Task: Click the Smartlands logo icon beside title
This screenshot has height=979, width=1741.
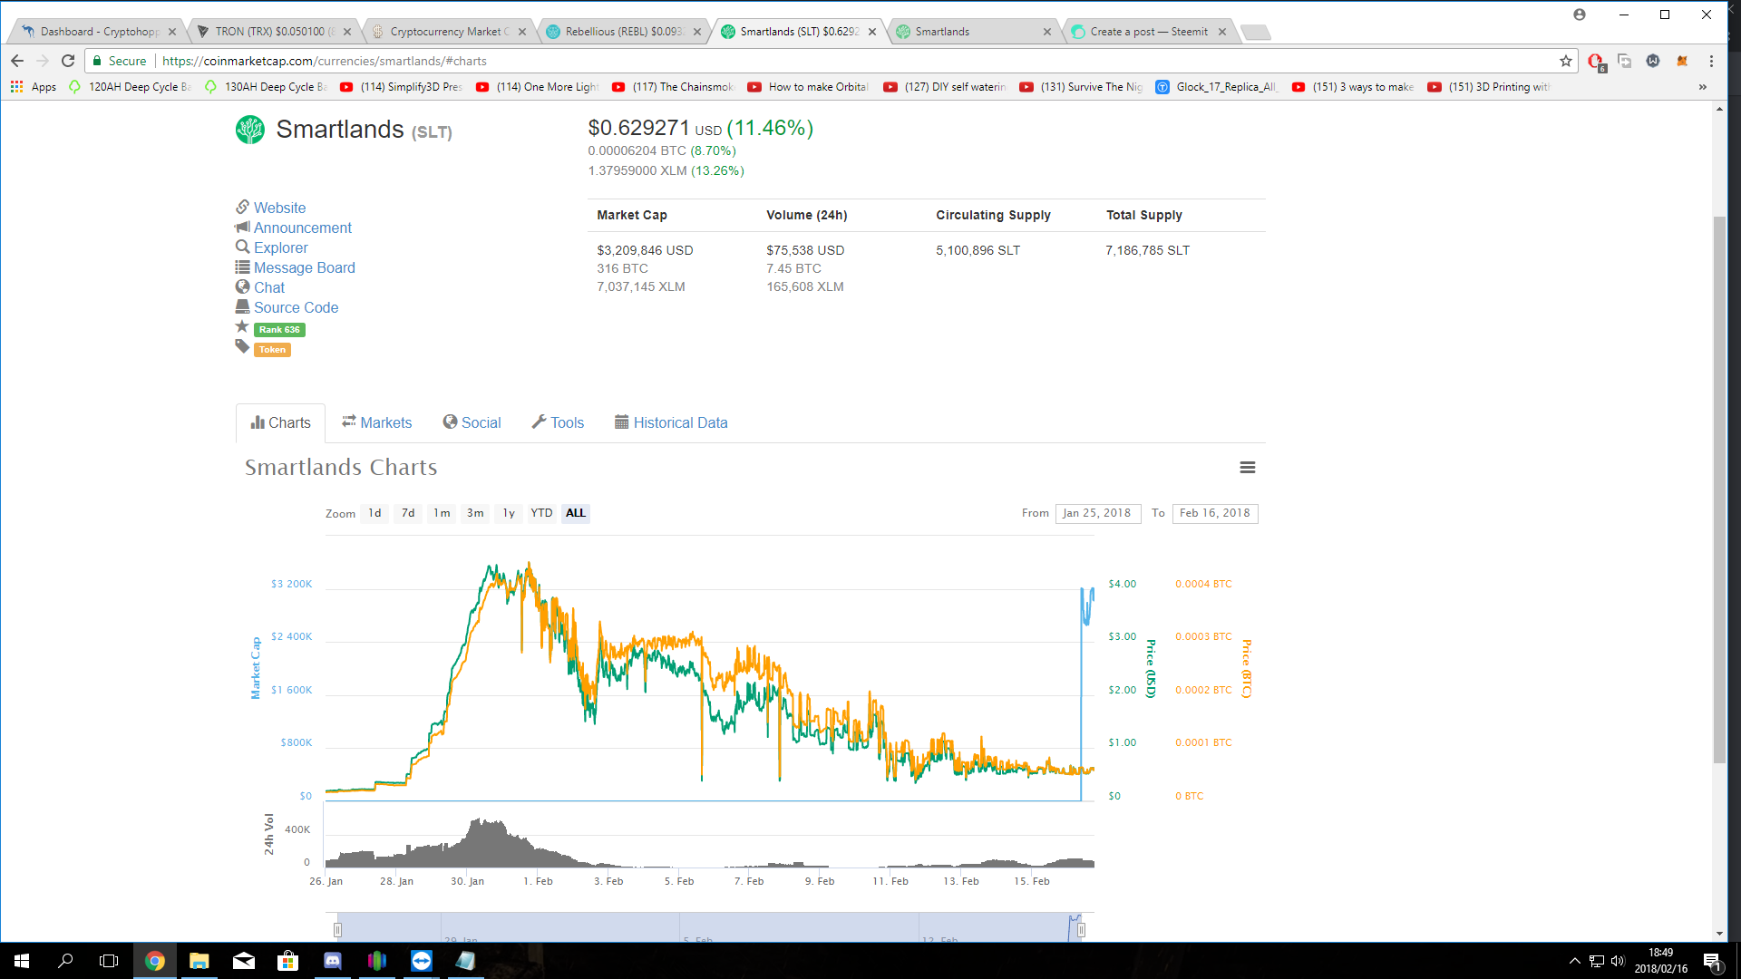Action: [x=250, y=130]
